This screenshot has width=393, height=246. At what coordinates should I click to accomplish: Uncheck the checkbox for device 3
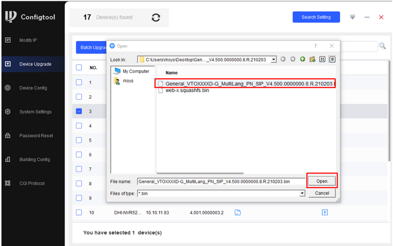click(79, 111)
